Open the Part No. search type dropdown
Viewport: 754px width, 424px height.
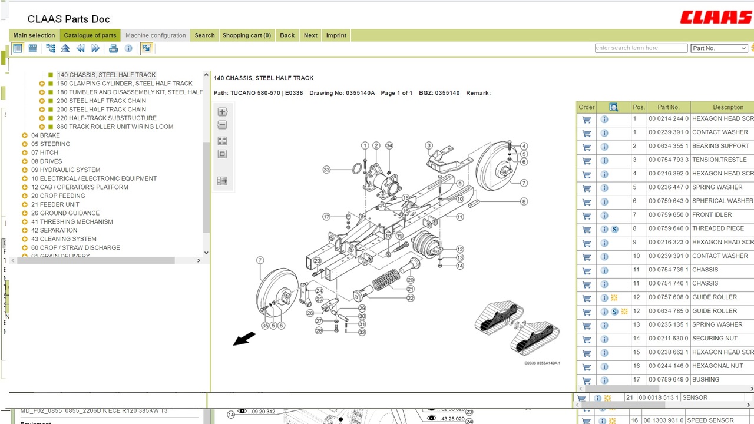click(x=719, y=48)
